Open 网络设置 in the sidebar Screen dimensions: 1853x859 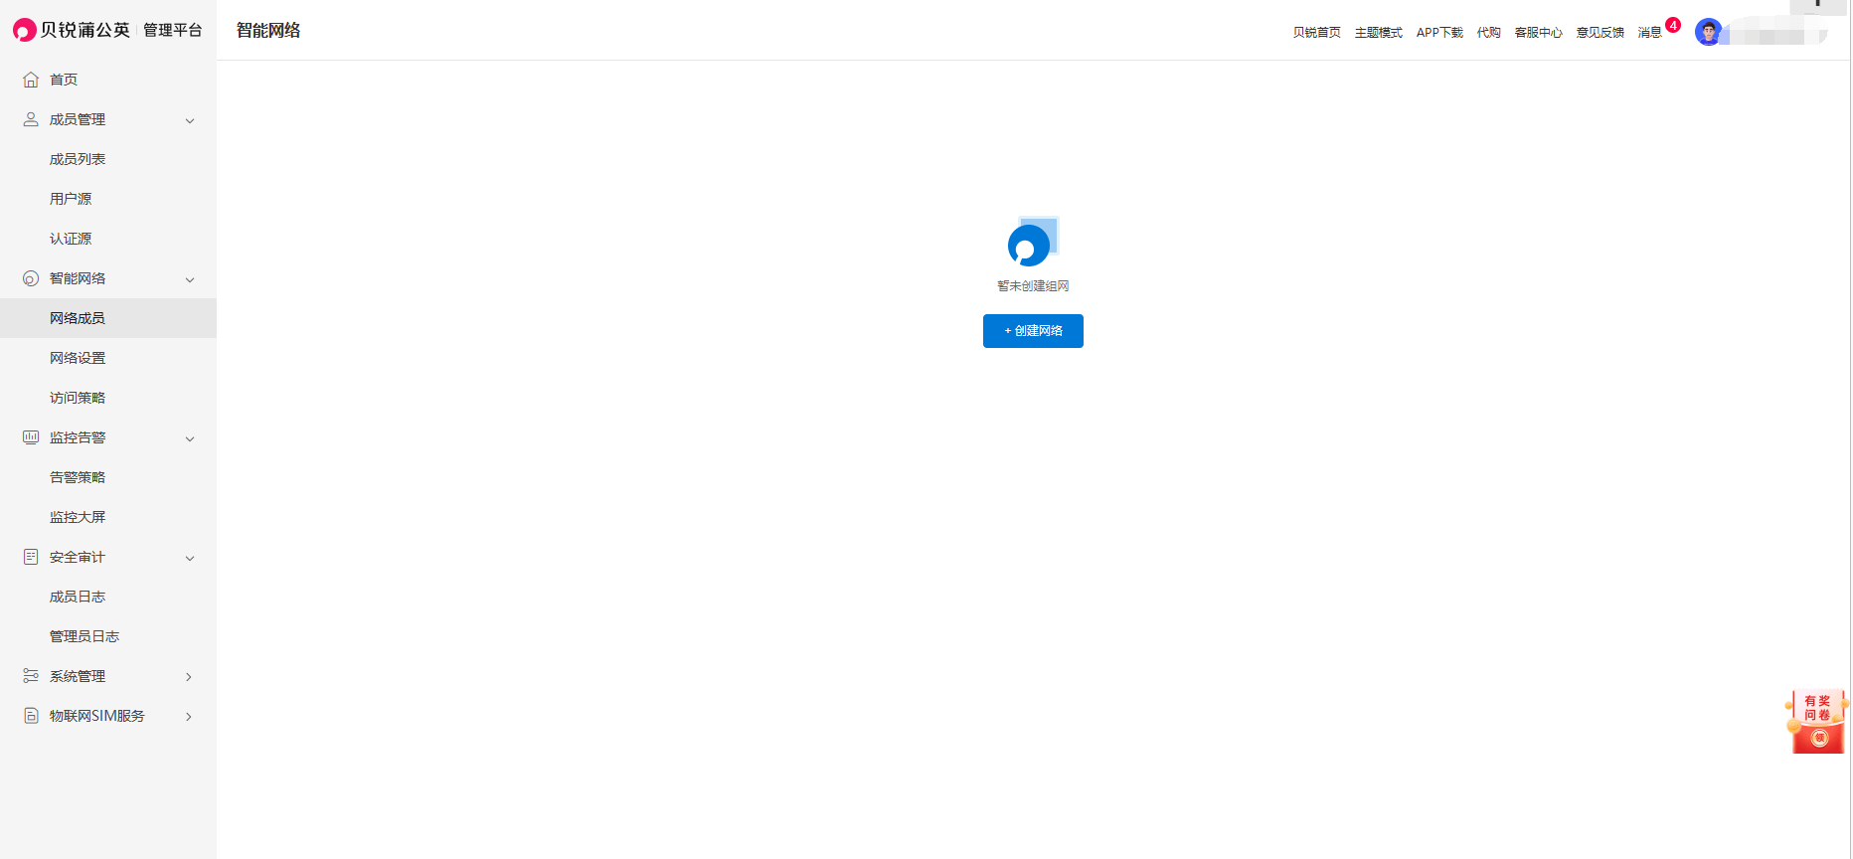(78, 358)
